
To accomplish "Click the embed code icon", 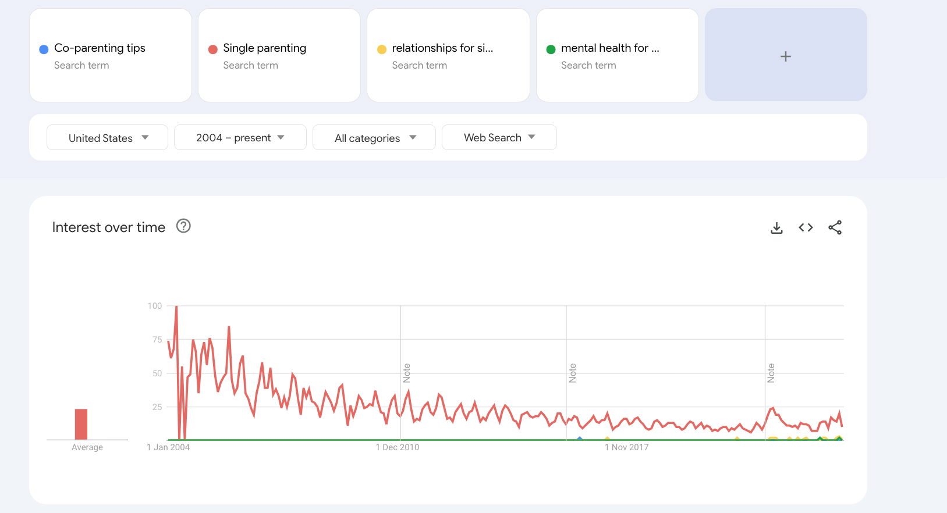I will 806,227.
